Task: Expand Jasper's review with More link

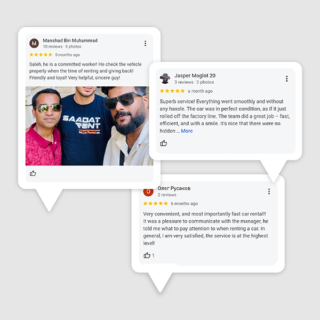Action: pos(187,131)
